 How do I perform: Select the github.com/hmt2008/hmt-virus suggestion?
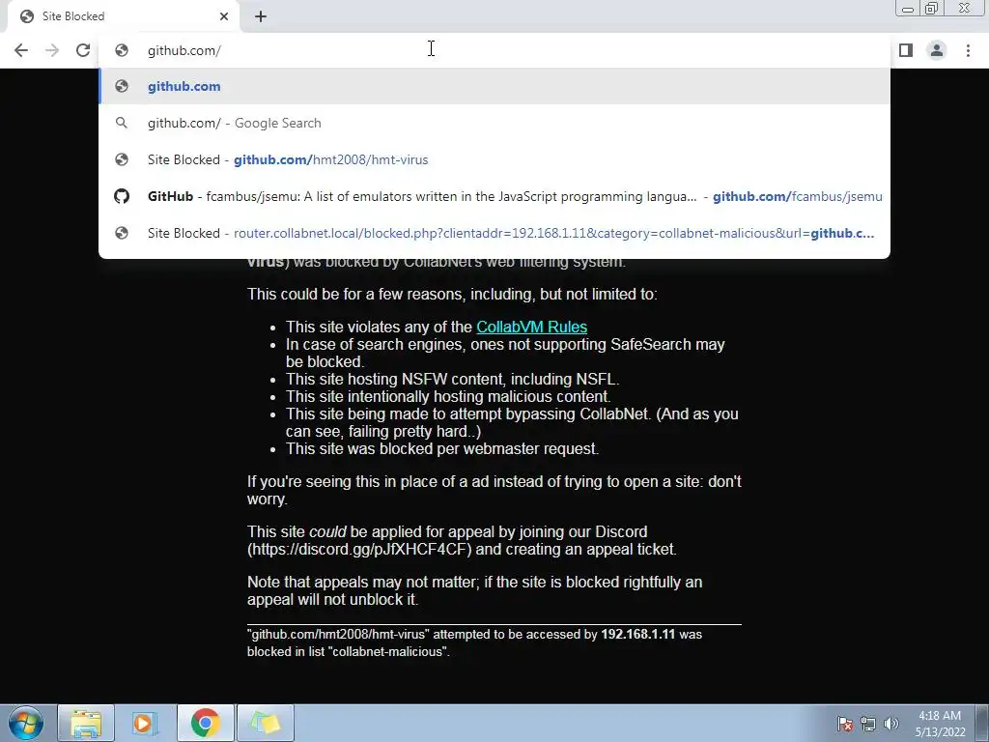click(x=494, y=159)
